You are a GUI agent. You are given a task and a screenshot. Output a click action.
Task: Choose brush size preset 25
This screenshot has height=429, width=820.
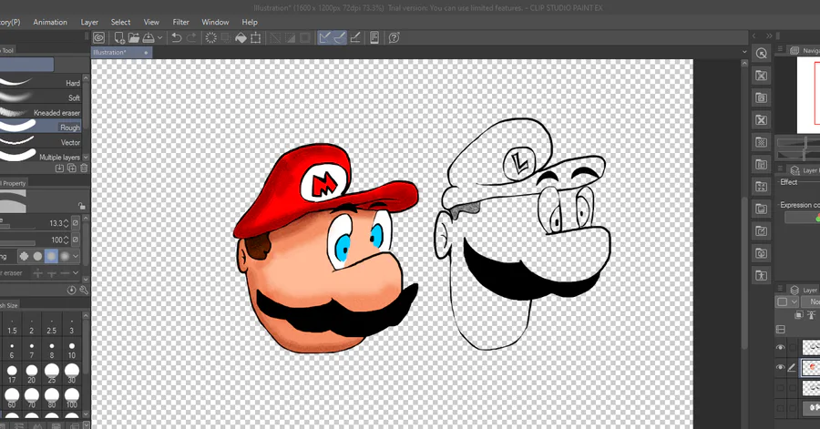[52, 374]
